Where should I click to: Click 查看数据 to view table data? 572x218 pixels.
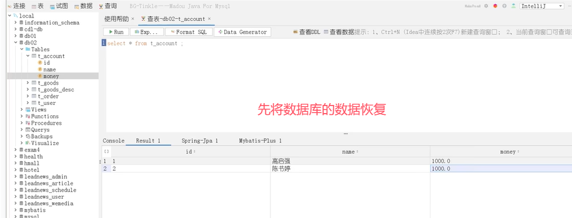point(339,32)
